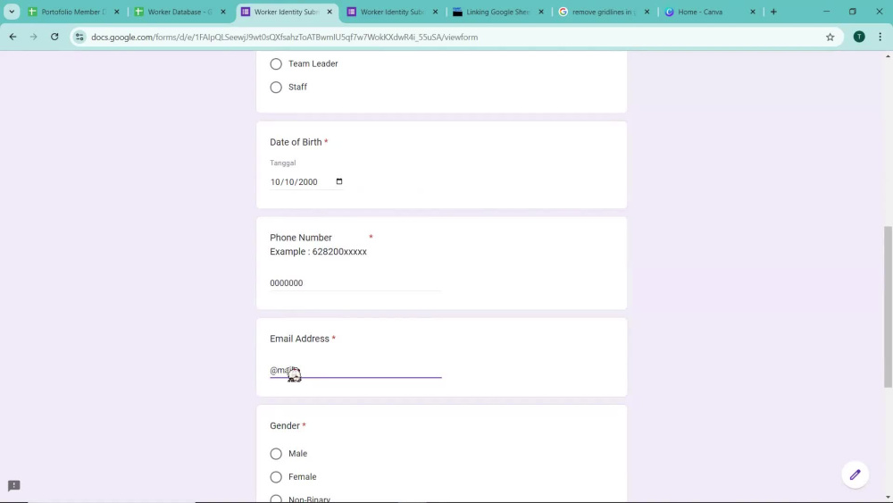This screenshot has height=503, width=893.
Task: Go back with browser back arrow
Action: pos(13,37)
